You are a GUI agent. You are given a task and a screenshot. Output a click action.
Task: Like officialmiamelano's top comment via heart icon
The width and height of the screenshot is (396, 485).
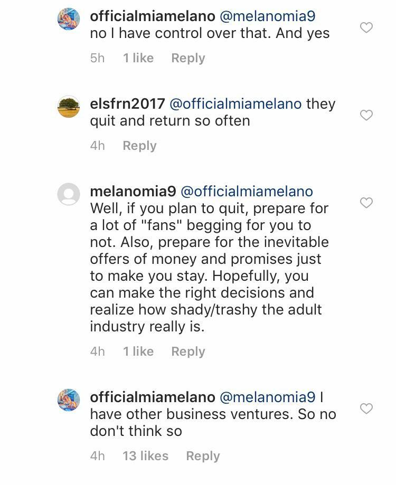[x=366, y=27]
